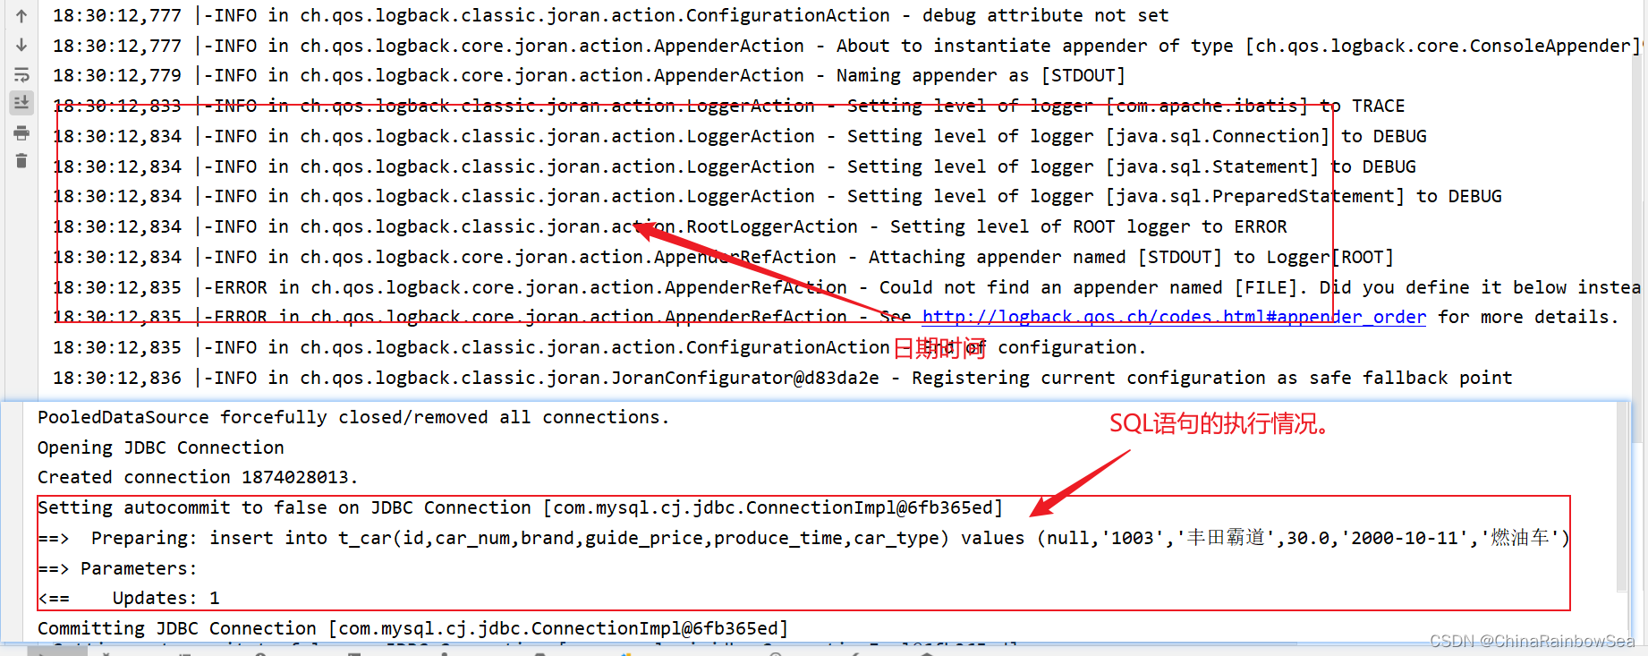The image size is (1648, 656).
Task: Click the '<== Updates: 1' line
Action: click(x=129, y=598)
